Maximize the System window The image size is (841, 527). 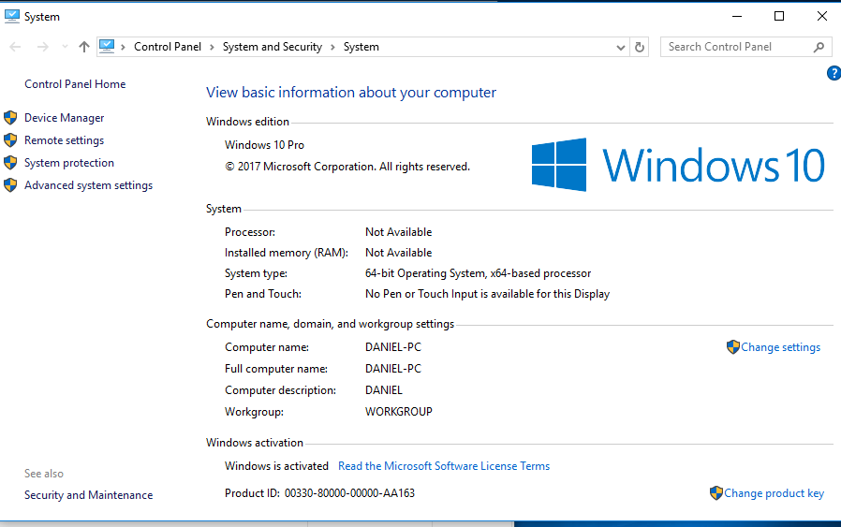[x=779, y=16]
